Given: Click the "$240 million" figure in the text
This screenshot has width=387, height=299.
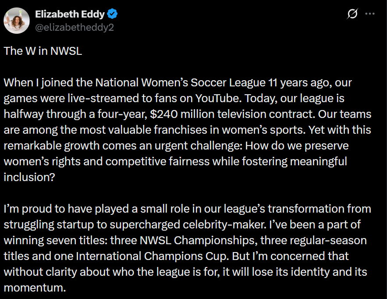Looking at the screenshot, I should [x=176, y=114].
